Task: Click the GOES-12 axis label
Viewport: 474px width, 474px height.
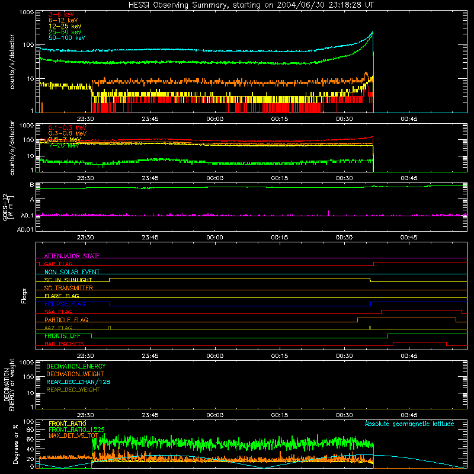Action: pyautogui.click(x=7, y=207)
